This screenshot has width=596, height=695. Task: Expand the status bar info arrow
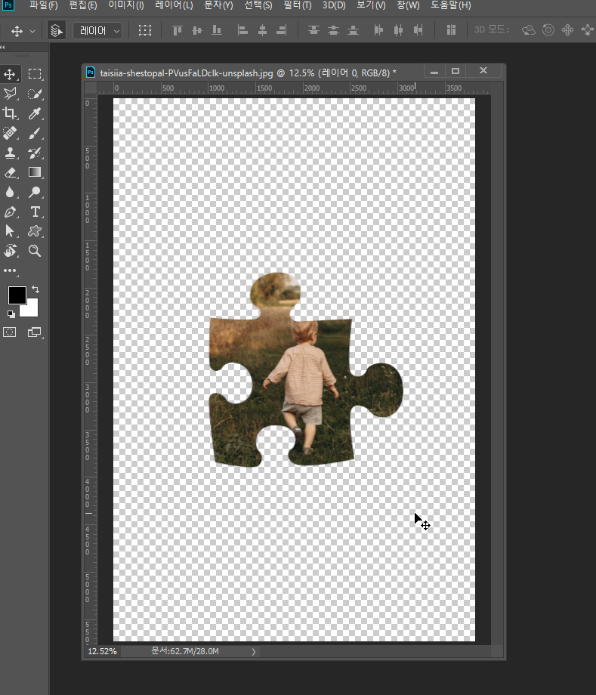[x=254, y=651]
